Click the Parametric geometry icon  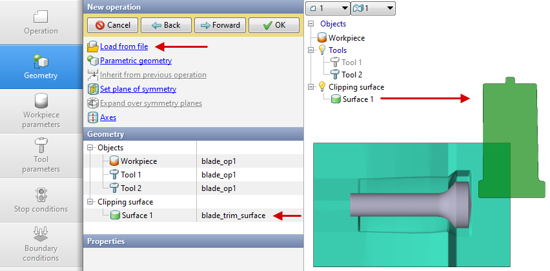click(x=93, y=61)
